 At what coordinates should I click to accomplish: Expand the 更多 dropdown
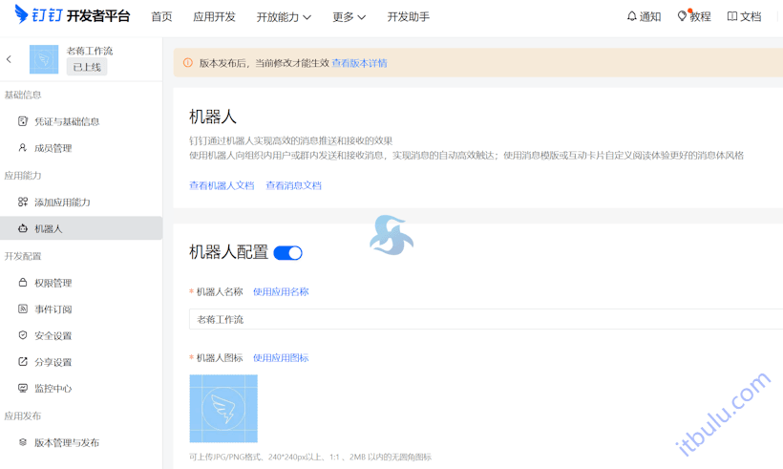(349, 17)
